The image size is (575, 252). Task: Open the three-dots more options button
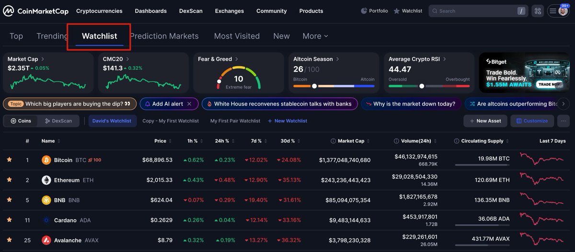pyautogui.click(x=563, y=121)
